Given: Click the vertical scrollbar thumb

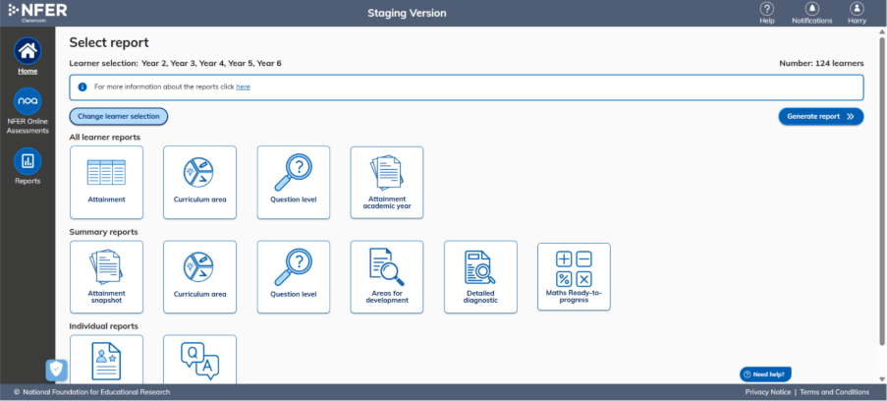Looking at the screenshot, I should 881,190.
